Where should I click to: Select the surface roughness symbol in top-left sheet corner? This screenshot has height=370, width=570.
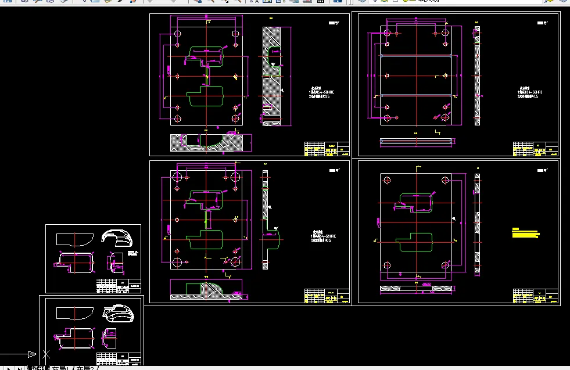(x=334, y=23)
